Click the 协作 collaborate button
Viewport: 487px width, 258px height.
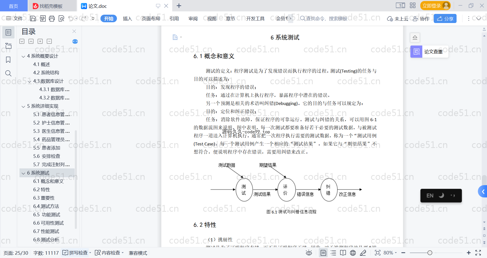(421, 18)
